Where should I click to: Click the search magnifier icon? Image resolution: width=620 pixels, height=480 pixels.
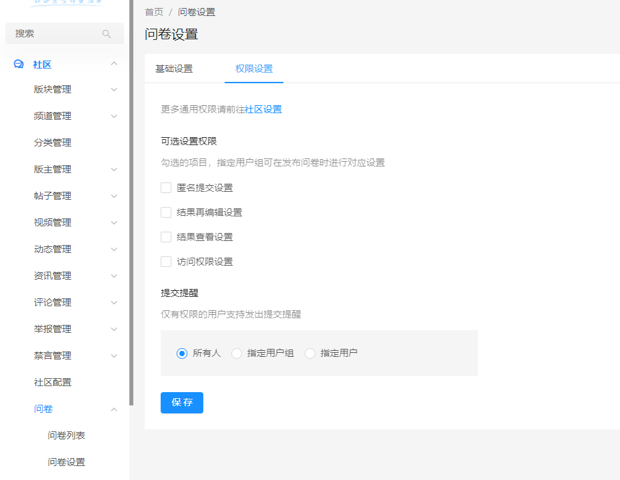coord(107,34)
